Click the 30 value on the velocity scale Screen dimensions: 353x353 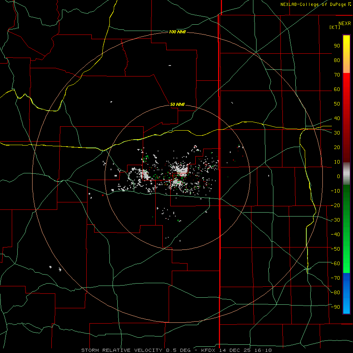337,133
